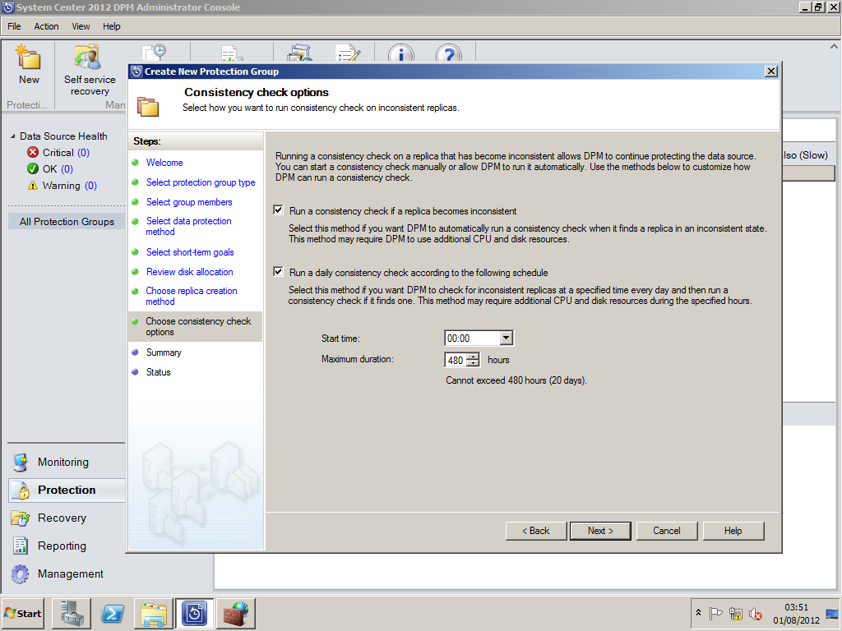
Task: Open the Monitoring workspace icon
Action: pyautogui.click(x=21, y=462)
